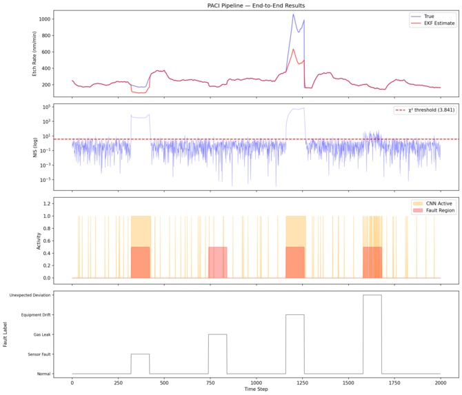Viewport: 462px width, 395px height.
Task: Click the Activity tick label '1.0'
Action: pyautogui.click(x=47, y=216)
